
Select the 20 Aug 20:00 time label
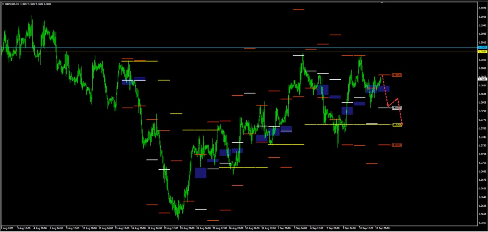pyautogui.click(x=186, y=228)
